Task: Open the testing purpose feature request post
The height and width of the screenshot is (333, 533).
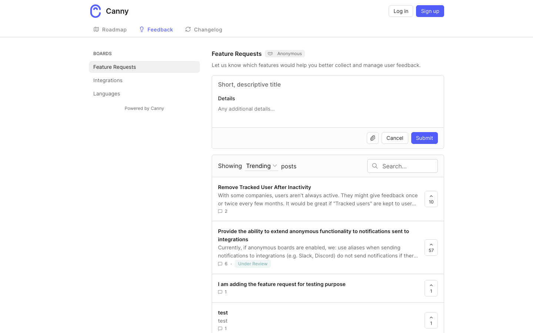Action: coord(282,284)
